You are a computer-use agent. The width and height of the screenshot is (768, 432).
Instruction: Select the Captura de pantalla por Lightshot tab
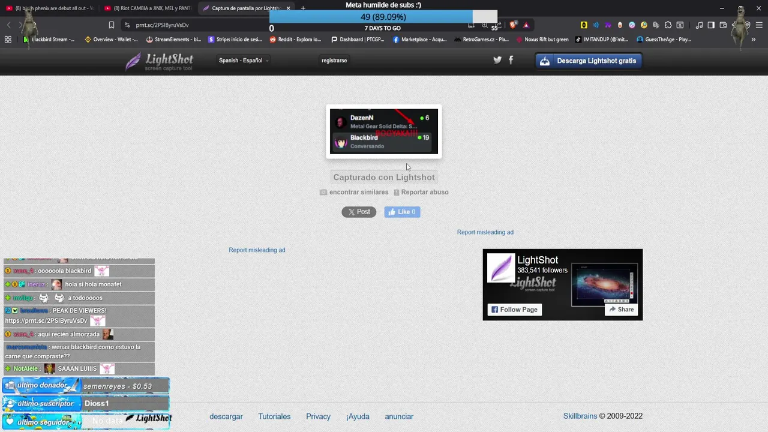pos(246,8)
